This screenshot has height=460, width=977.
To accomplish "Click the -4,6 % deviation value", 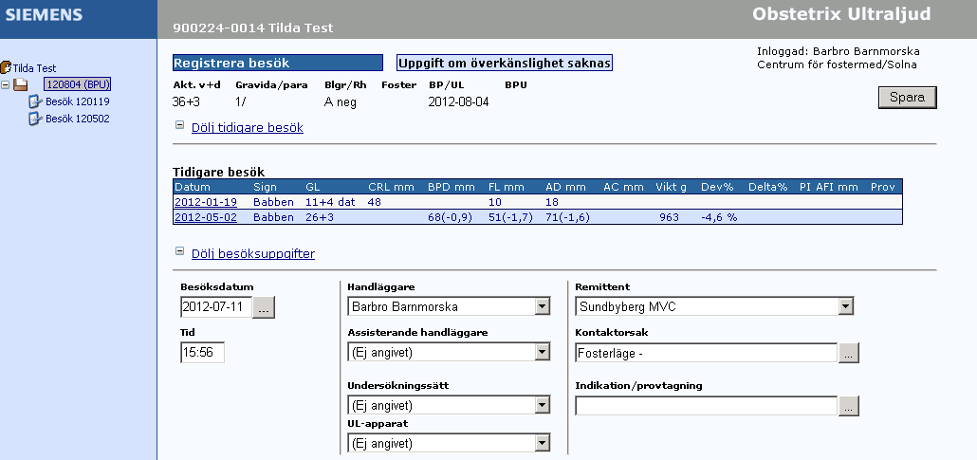I will point(719,217).
